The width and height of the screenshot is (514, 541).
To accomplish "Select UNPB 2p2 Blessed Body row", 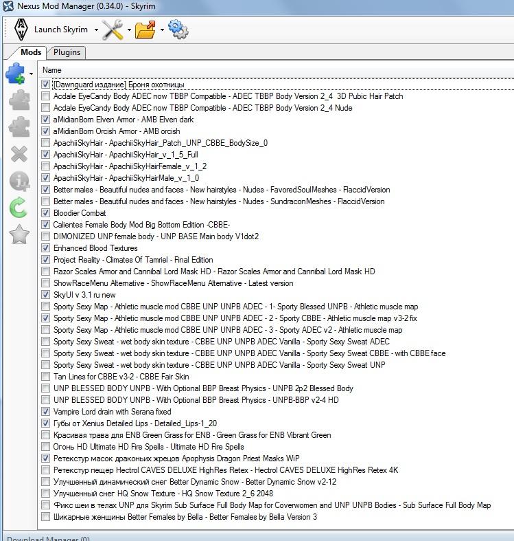I will (x=203, y=388).
